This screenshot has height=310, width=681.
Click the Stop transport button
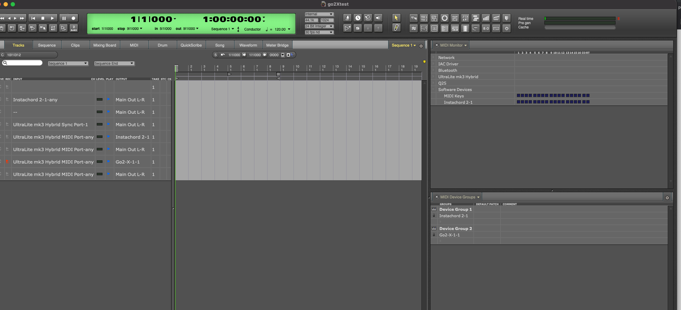tap(43, 18)
